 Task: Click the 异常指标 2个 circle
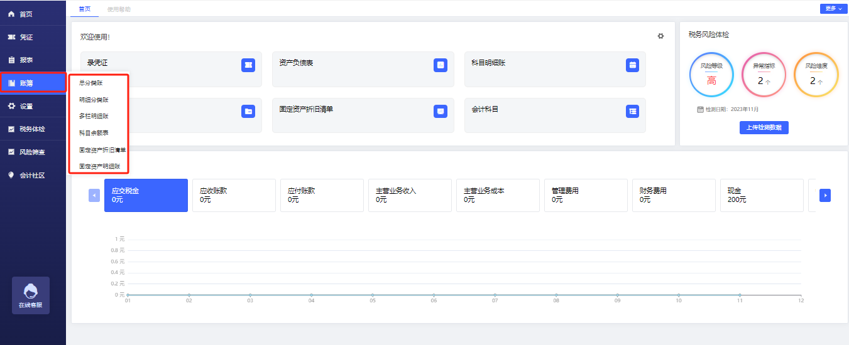pos(764,75)
